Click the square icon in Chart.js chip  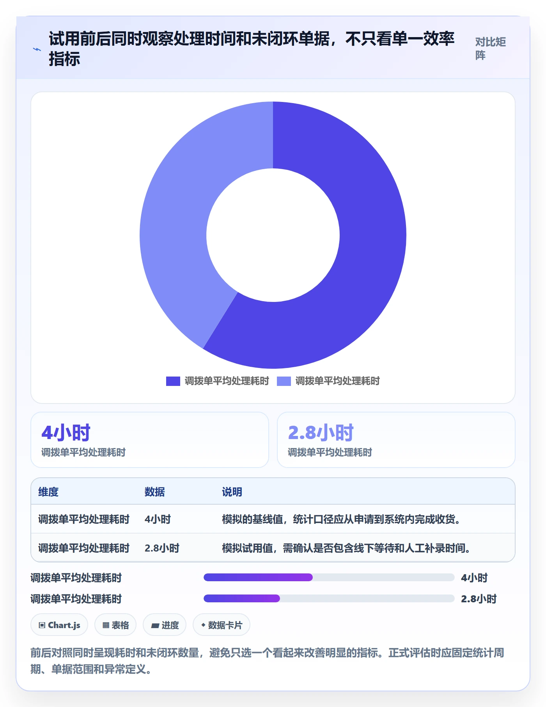pos(42,625)
